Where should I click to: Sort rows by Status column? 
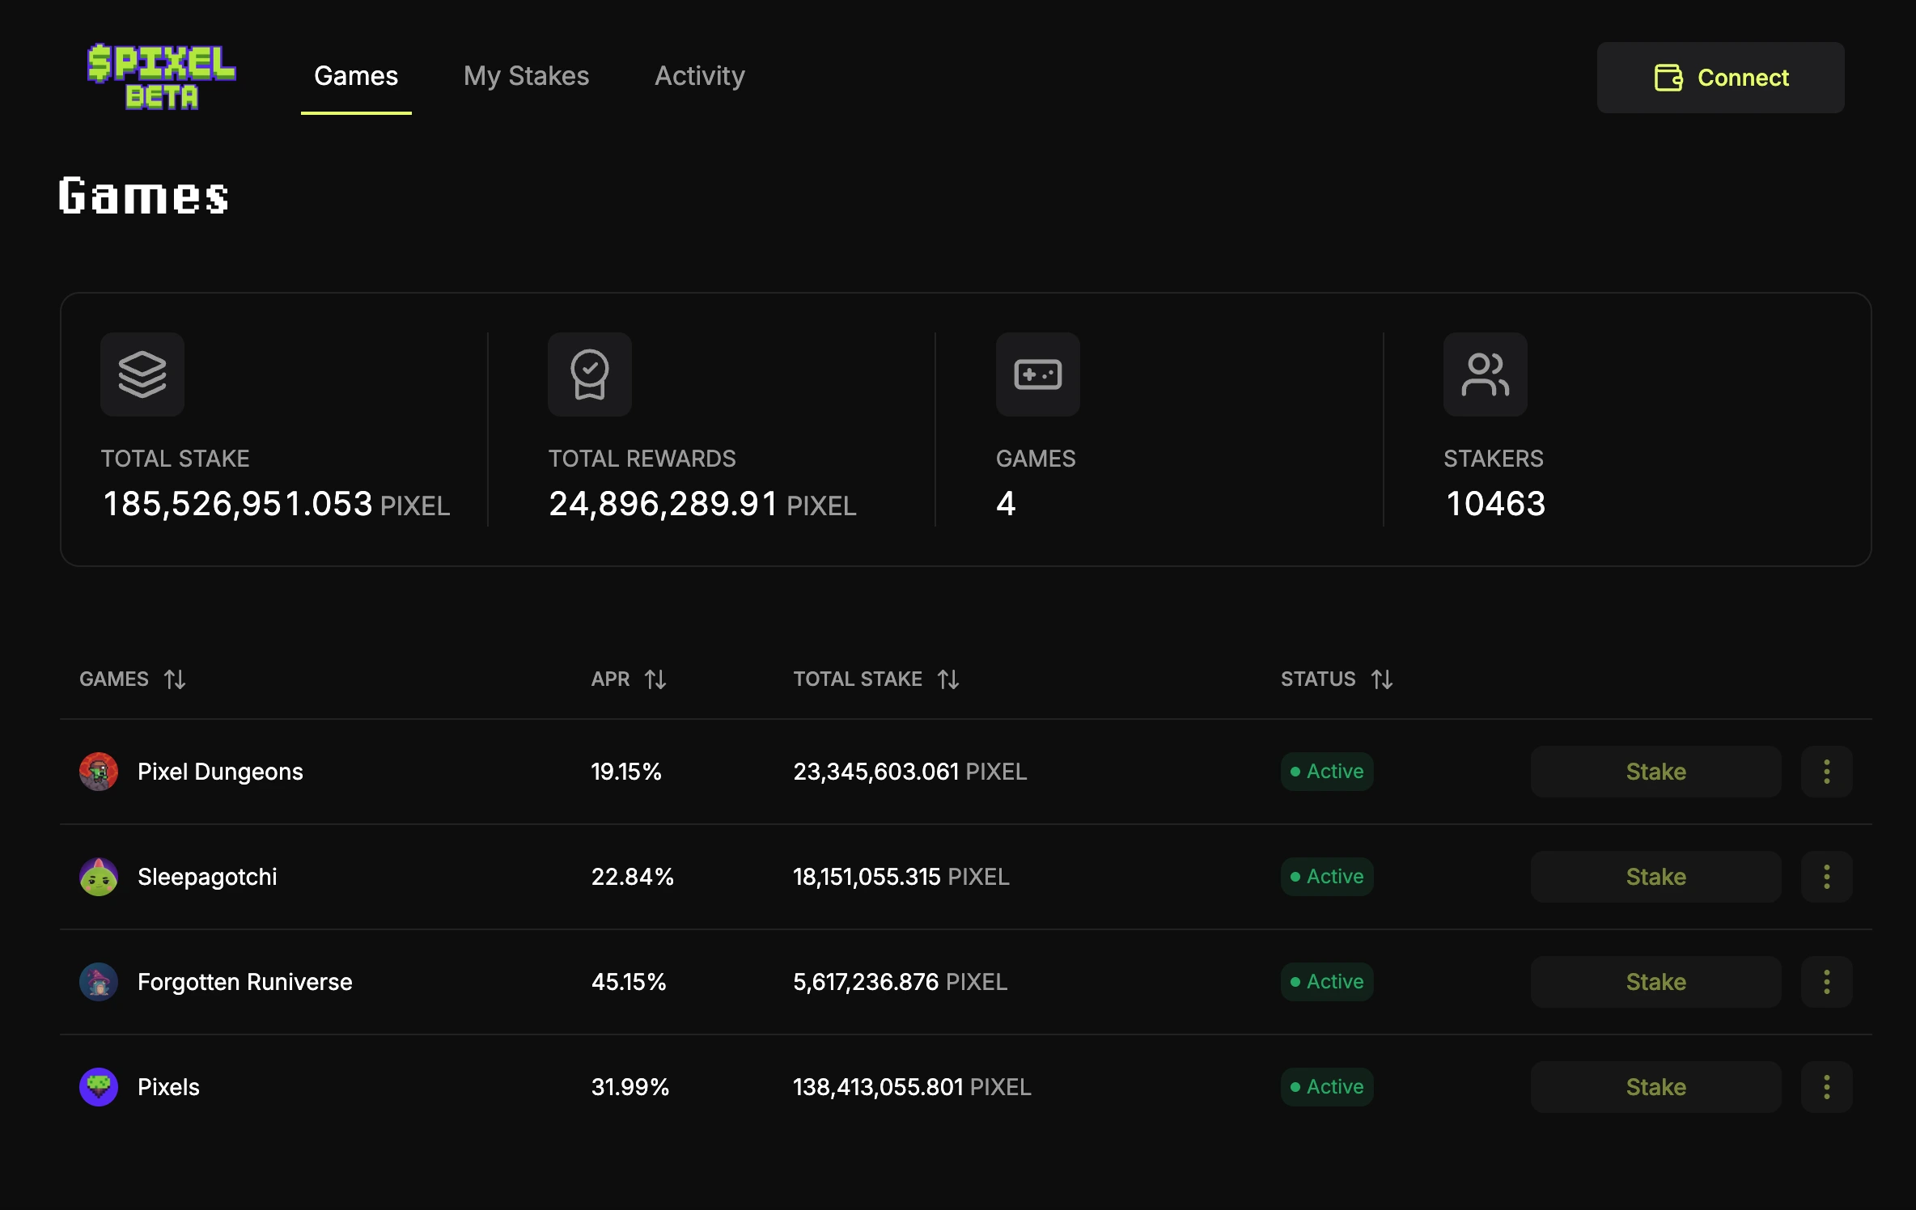point(1382,679)
